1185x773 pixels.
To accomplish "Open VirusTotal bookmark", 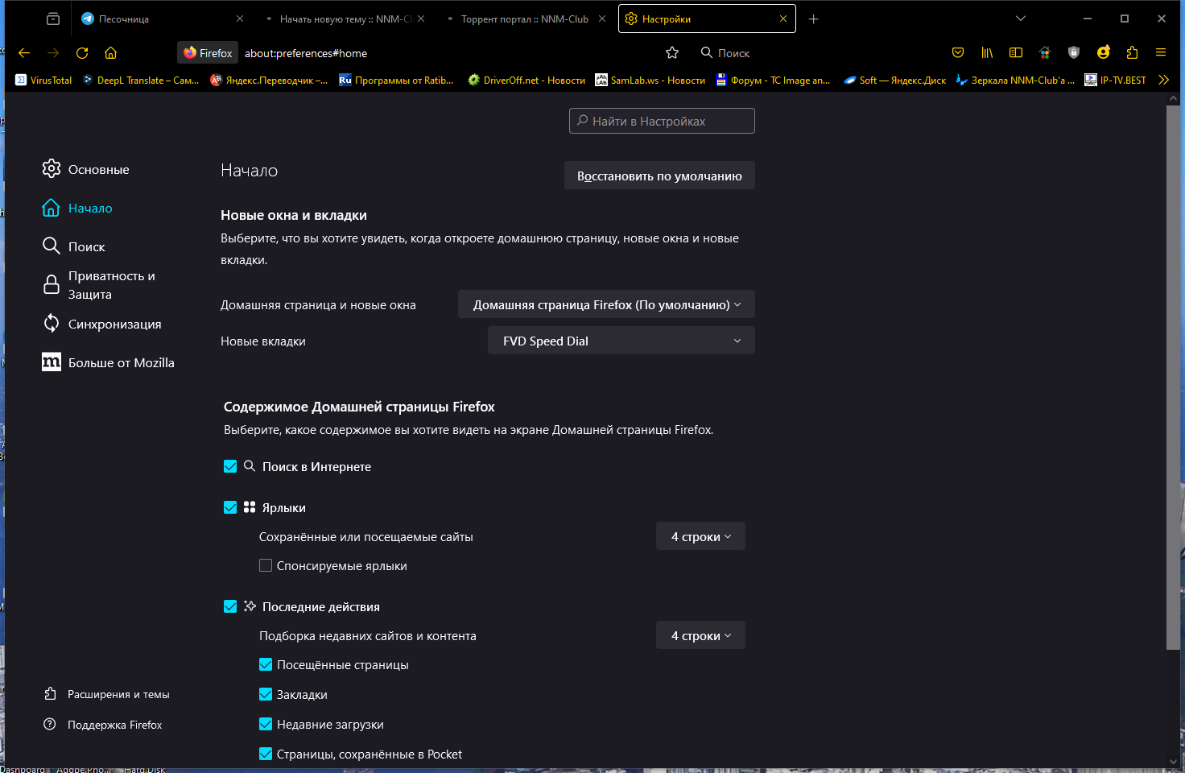I will (x=43, y=80).
